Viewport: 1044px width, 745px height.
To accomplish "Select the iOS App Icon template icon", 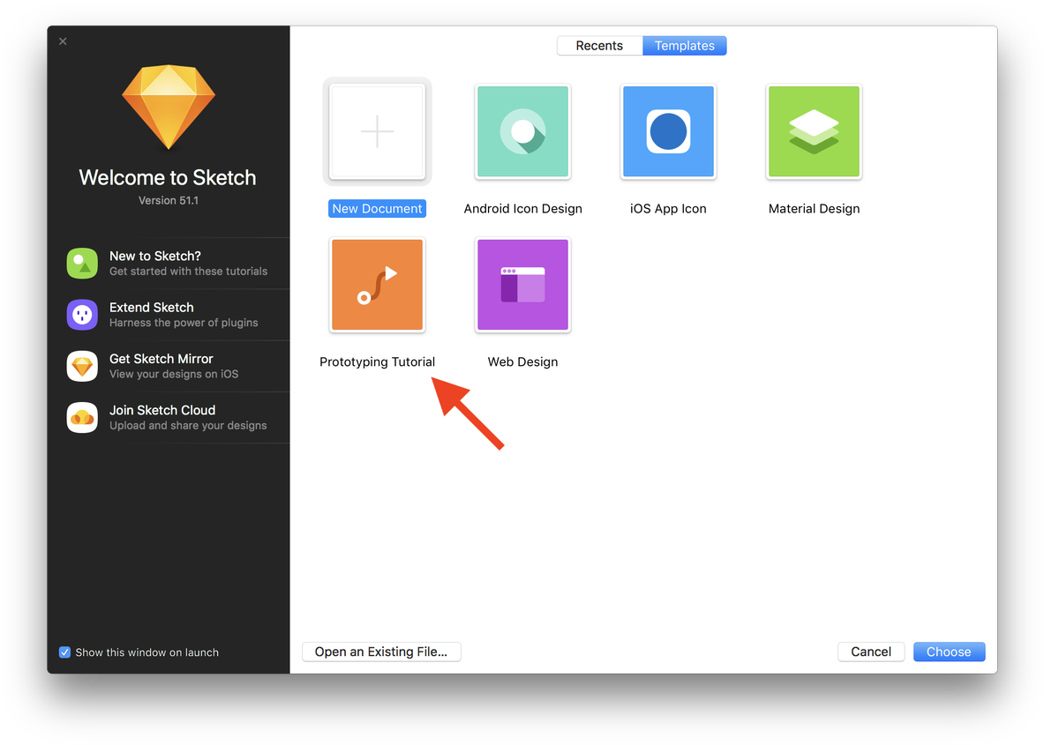I will pyautogui.click(x=668, y=131).
